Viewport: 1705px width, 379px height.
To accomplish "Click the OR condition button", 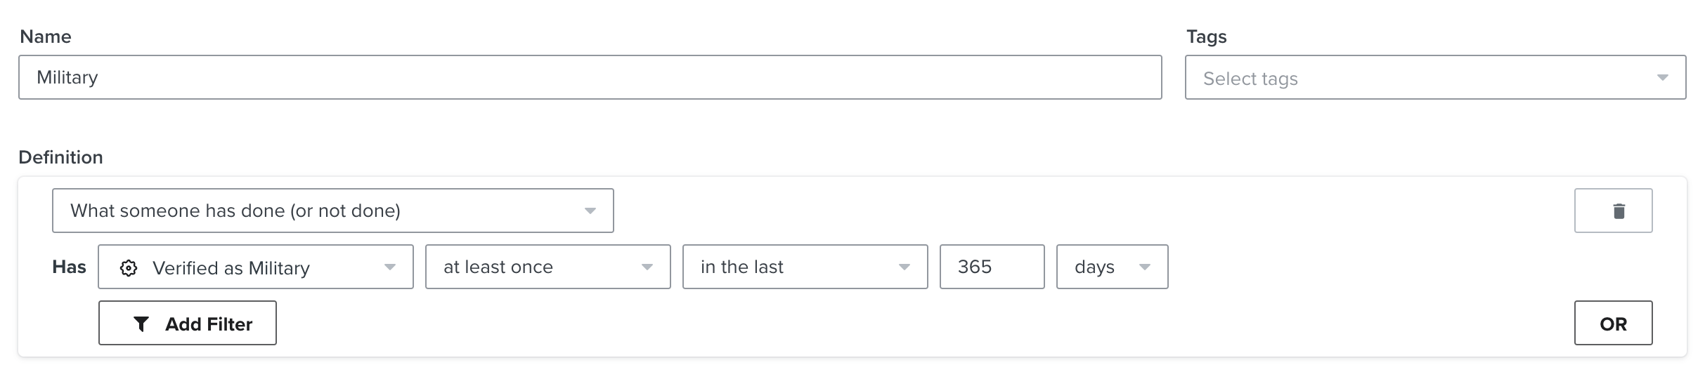I will click(1613, 323).
